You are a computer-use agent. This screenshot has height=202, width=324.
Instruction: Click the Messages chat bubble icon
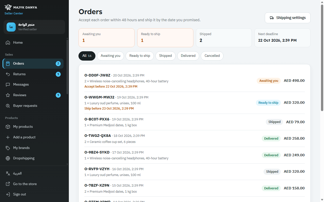click(8, 85)
